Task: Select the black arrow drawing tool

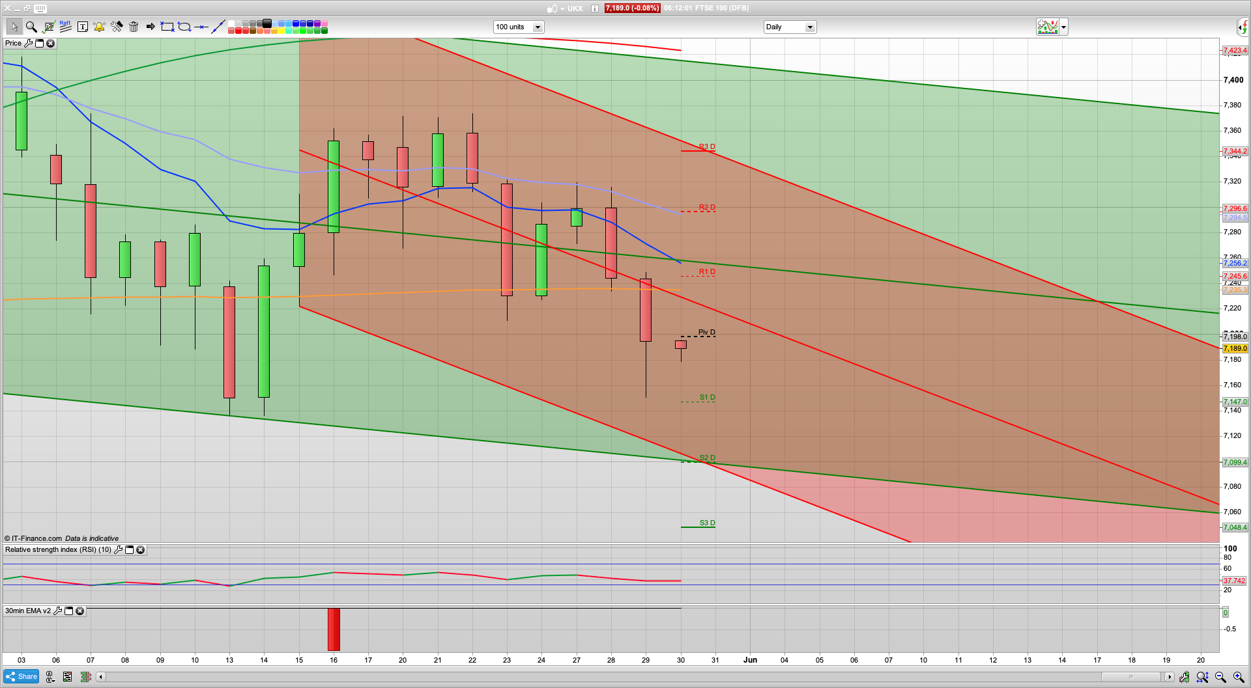Action: 151,27
